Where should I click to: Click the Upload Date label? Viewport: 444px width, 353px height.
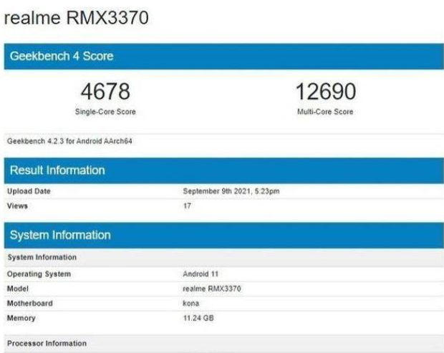pos(29,191)
